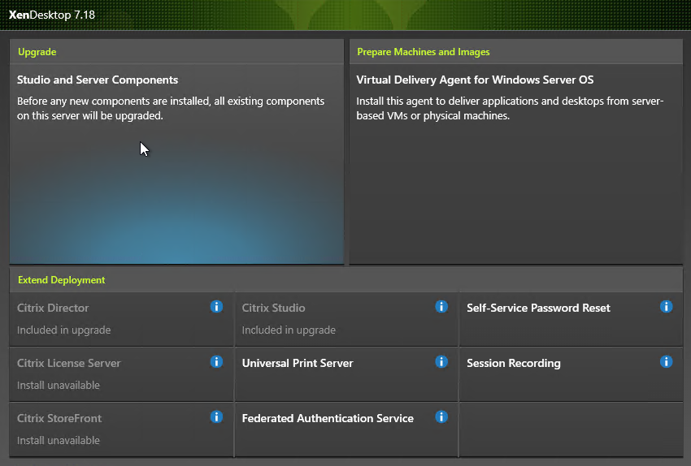Start Studio and Server Components upgrade
This screenshot has width=691, height=466.
(x=176, y=164)
